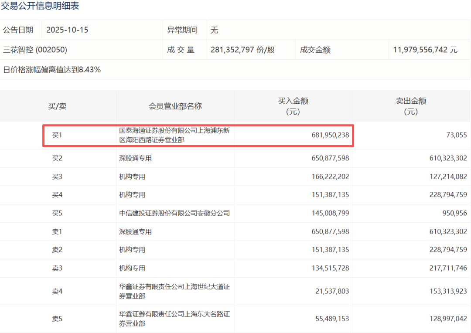
Task: Select the trading volume 281,352,797 份/股
Action: tap(242, 50)
